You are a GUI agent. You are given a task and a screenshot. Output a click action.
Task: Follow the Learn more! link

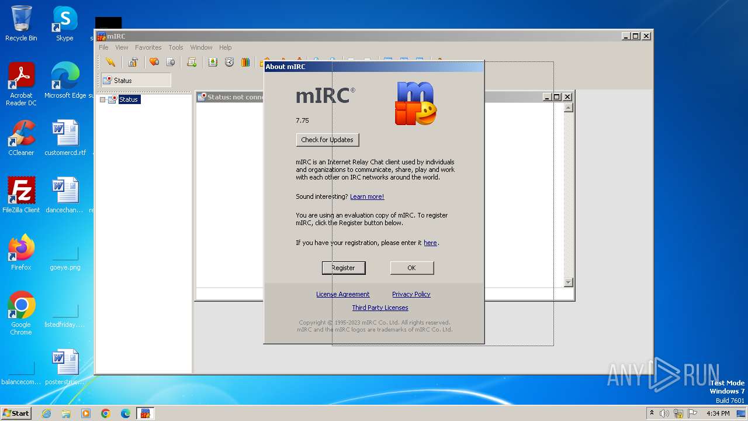coord(367,196)
